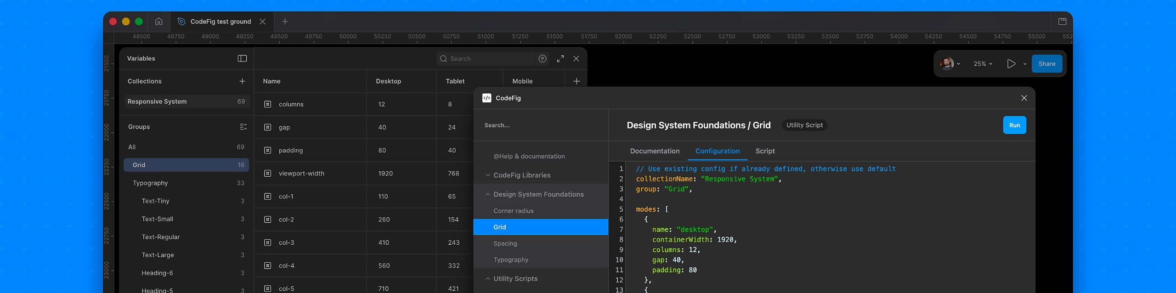This screenshot has height=293, width=1176.
Task: Switch to the Documentation tab
Action: point(655,151)
